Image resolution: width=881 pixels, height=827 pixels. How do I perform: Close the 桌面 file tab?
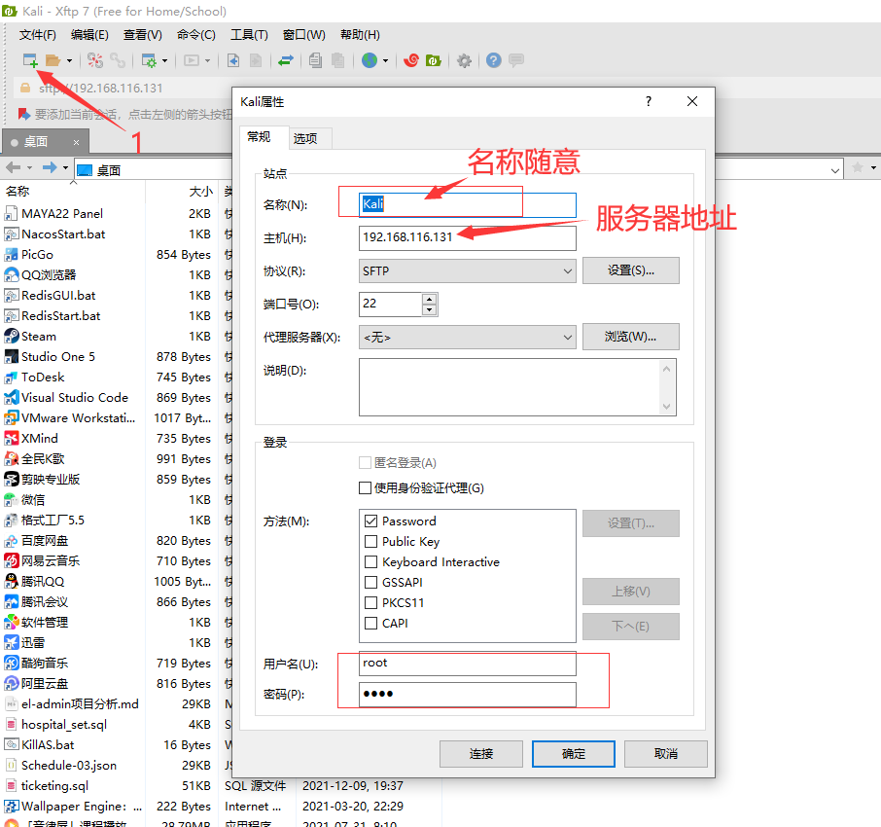[x=77, y=142]
